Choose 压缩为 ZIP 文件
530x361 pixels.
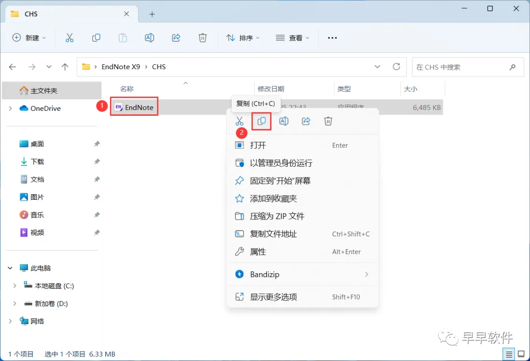302,216
